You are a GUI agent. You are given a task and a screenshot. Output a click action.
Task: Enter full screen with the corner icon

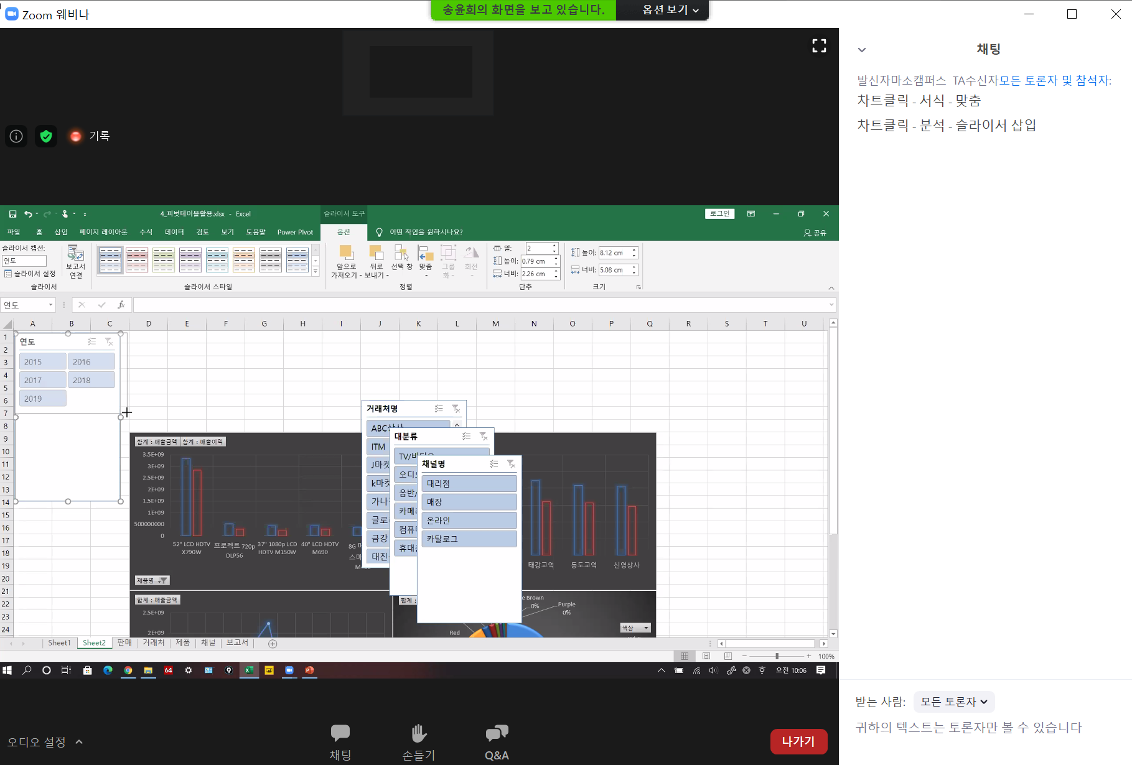(x=819, y=46)
